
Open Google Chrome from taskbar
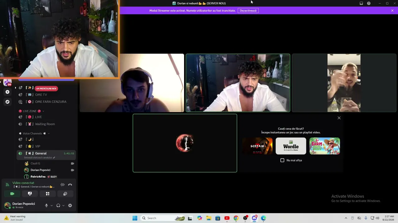[x=236, y=218]
